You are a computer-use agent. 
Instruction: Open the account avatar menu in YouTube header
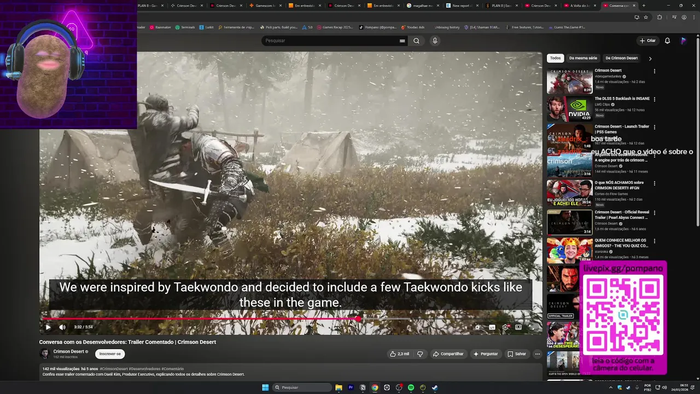[x=684, y=40]
